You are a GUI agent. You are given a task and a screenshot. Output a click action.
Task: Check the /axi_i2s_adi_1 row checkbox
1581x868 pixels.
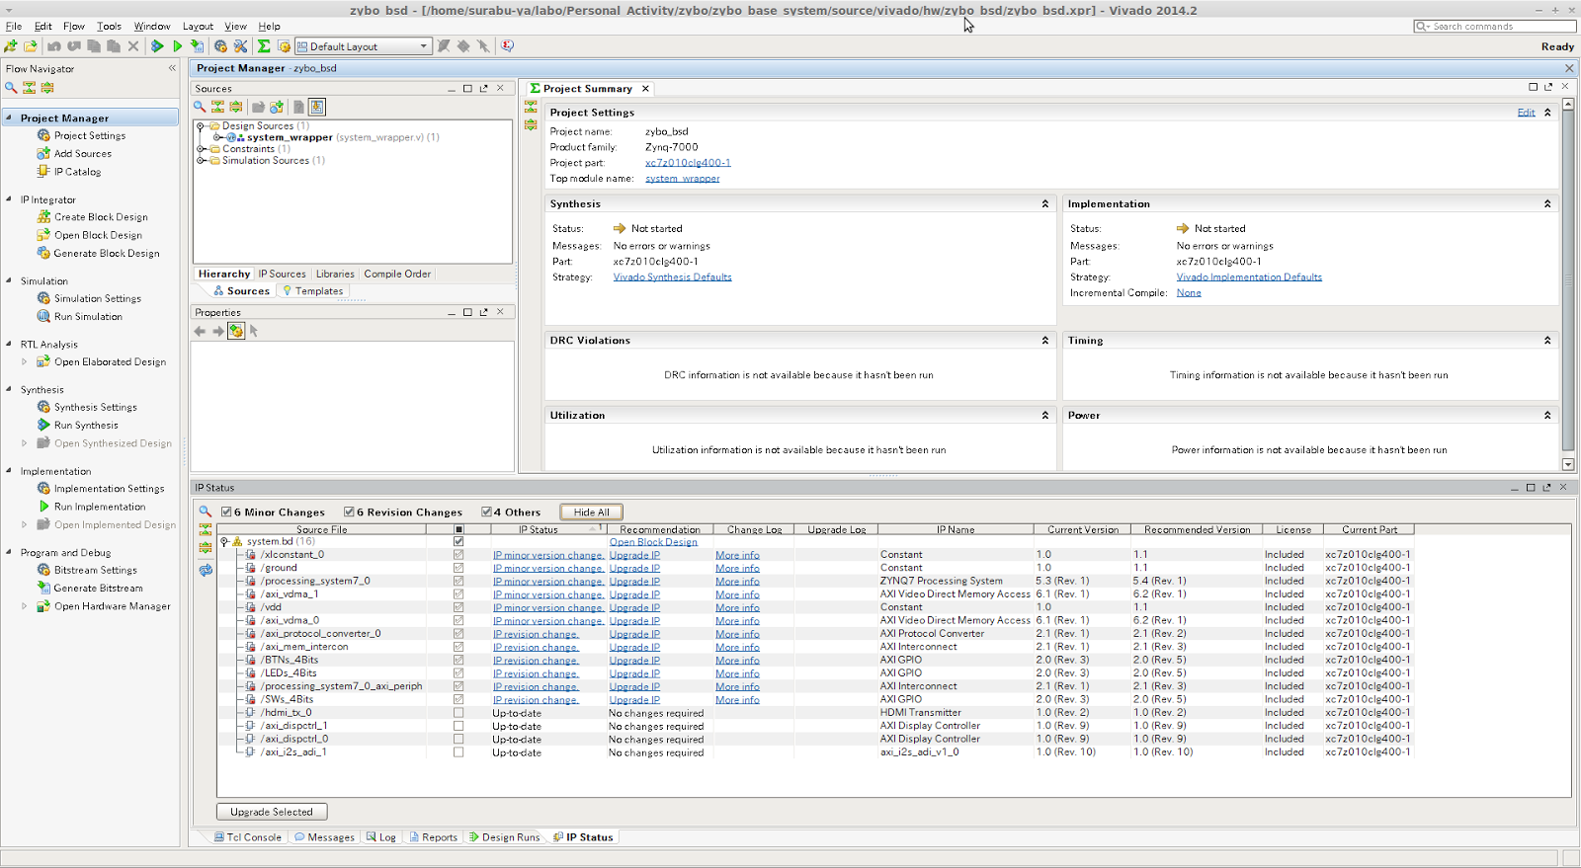pos(458,751)
